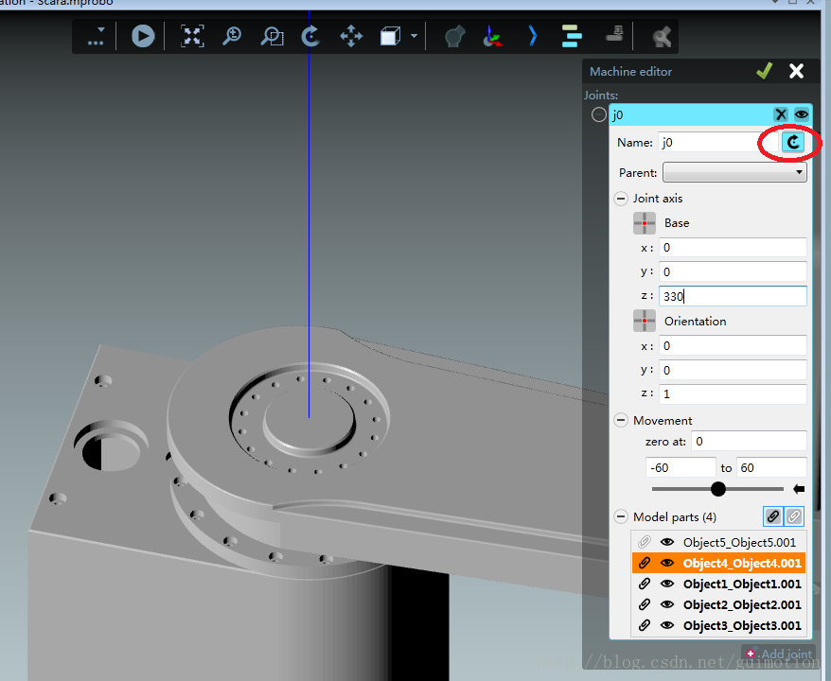Delete joint j0 with X icon
This screenshot has width=831, height=681.
point(781,114)
